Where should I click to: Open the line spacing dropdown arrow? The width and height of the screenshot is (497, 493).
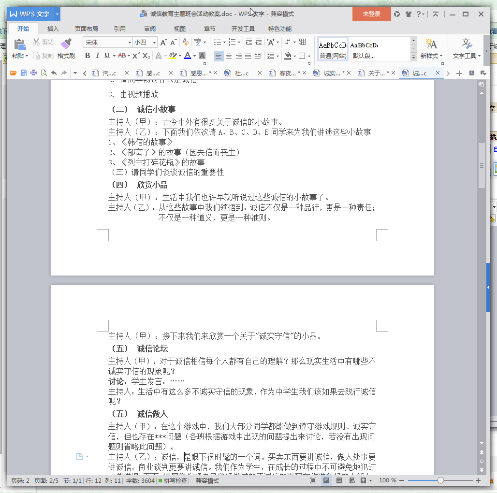point(278,56)
